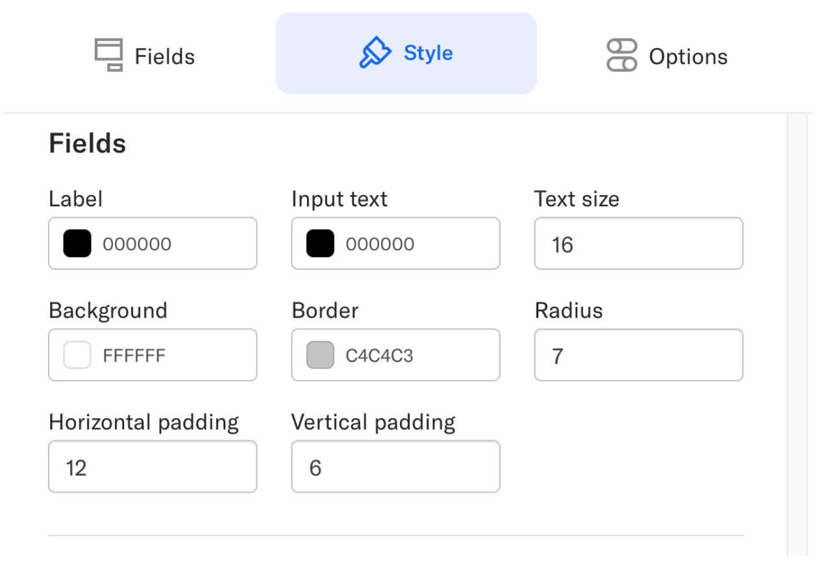Viewport: 818px width, 568px height.
Task: Focus the Radius field
Action: tap(639, 355)
